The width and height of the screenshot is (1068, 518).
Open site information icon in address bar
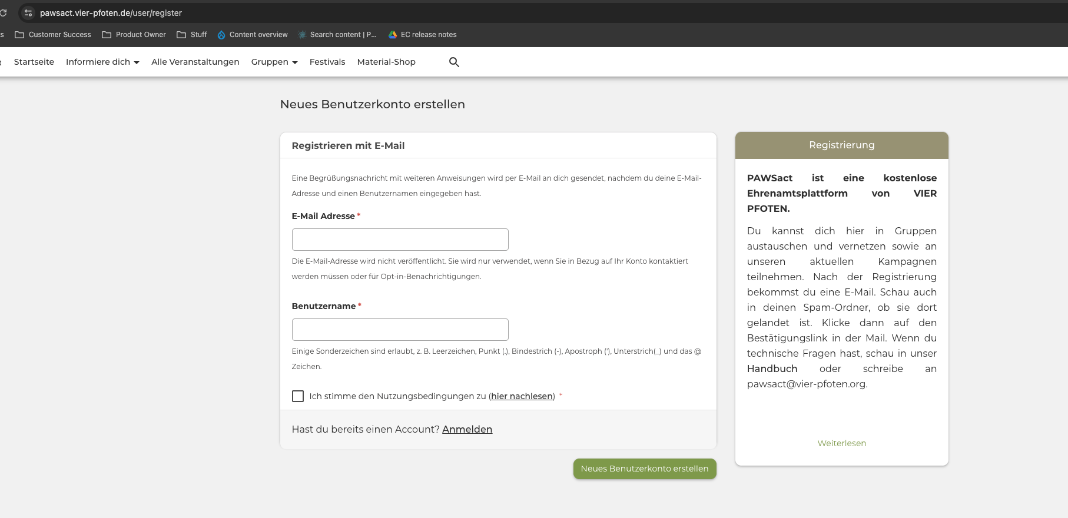(28, 13)
